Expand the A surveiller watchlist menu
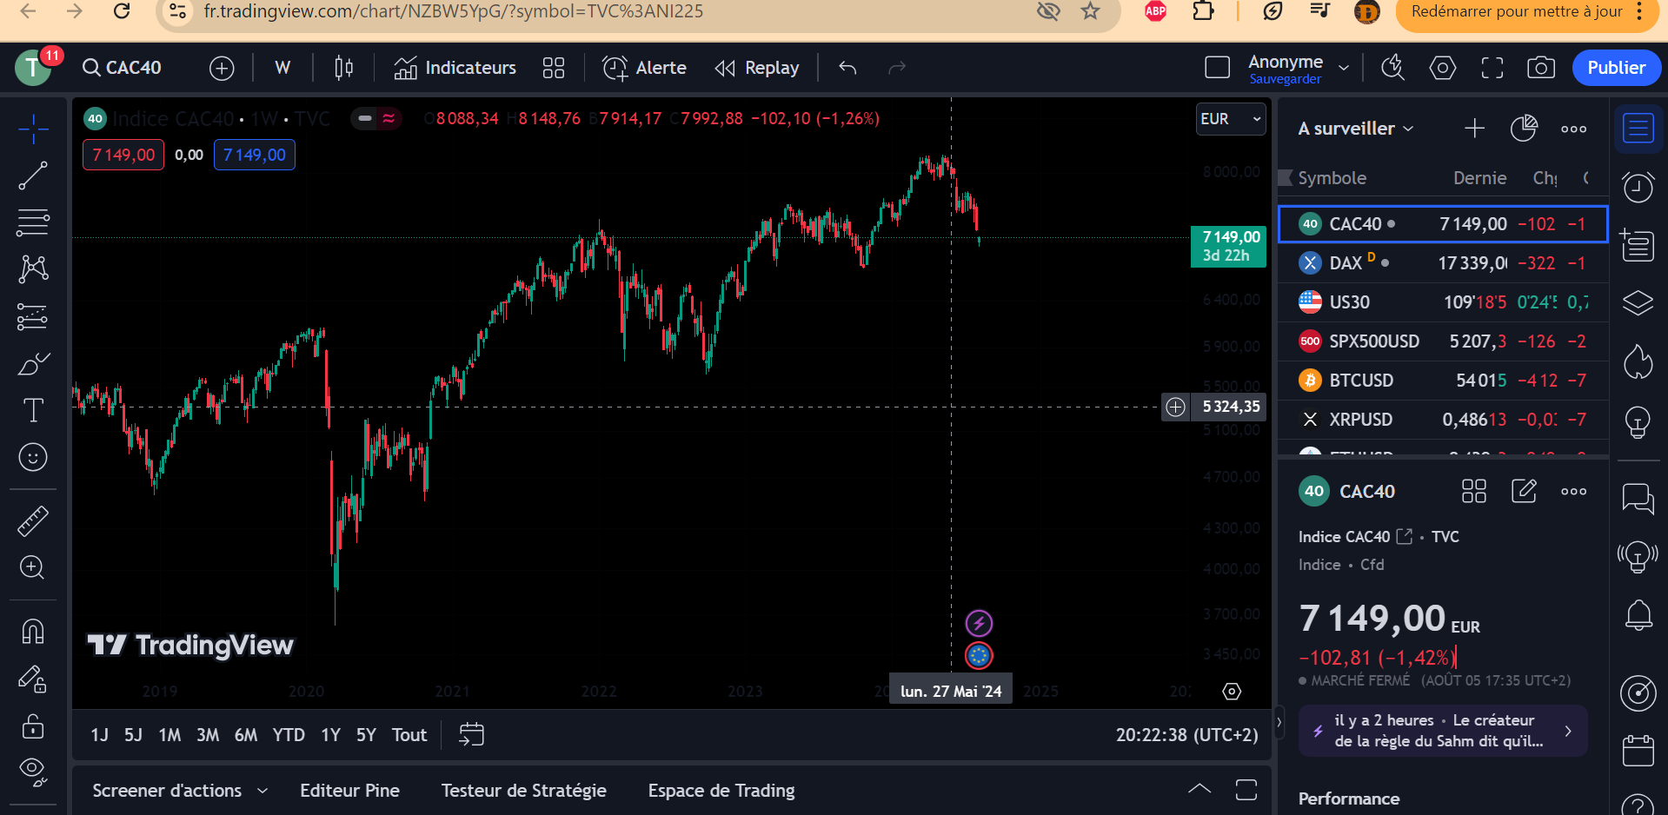The height and width of the screenshot is (815, 1668). tap(1355, 129)
